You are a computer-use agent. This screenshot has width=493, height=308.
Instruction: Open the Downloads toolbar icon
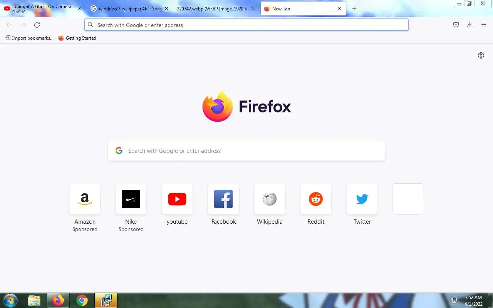click(470, 25)
